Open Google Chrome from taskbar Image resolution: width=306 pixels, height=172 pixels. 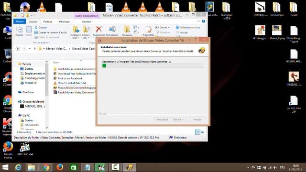[46, 167]
